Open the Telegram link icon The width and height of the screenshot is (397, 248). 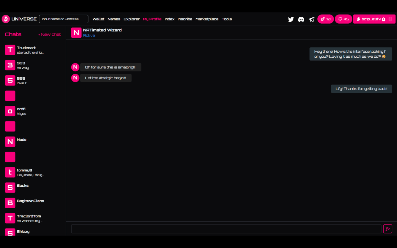tap(312, 19)
